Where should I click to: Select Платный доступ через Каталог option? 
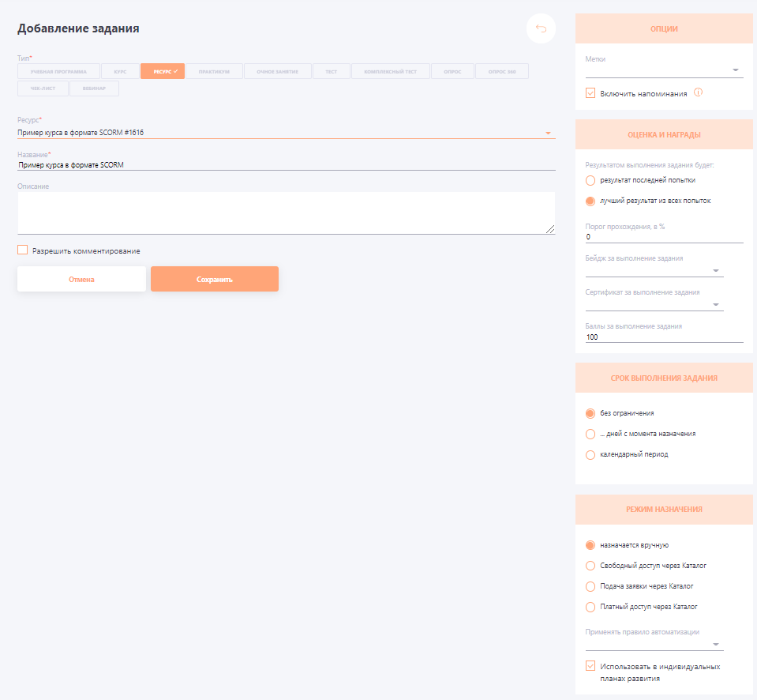(x=590, y=607)
